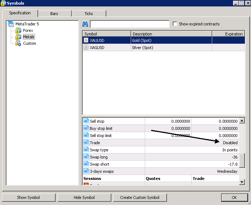Close the Symbols window
251x205 pixels.
point(248,3)
